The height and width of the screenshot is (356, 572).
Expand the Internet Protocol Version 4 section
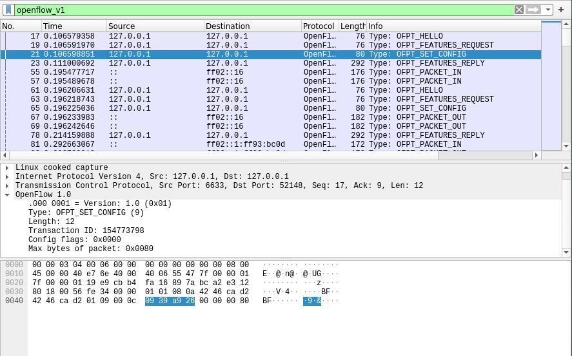pyautogui.click(x=7, y=176)
